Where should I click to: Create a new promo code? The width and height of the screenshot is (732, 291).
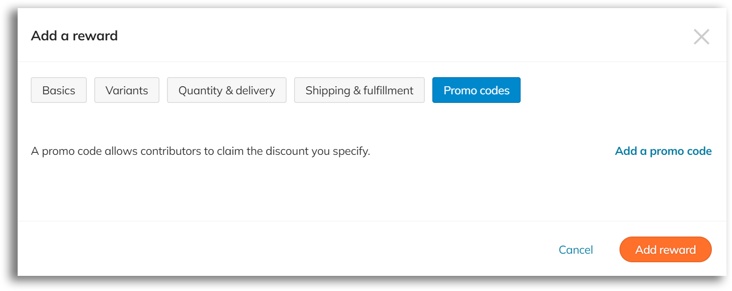point(663,151)
